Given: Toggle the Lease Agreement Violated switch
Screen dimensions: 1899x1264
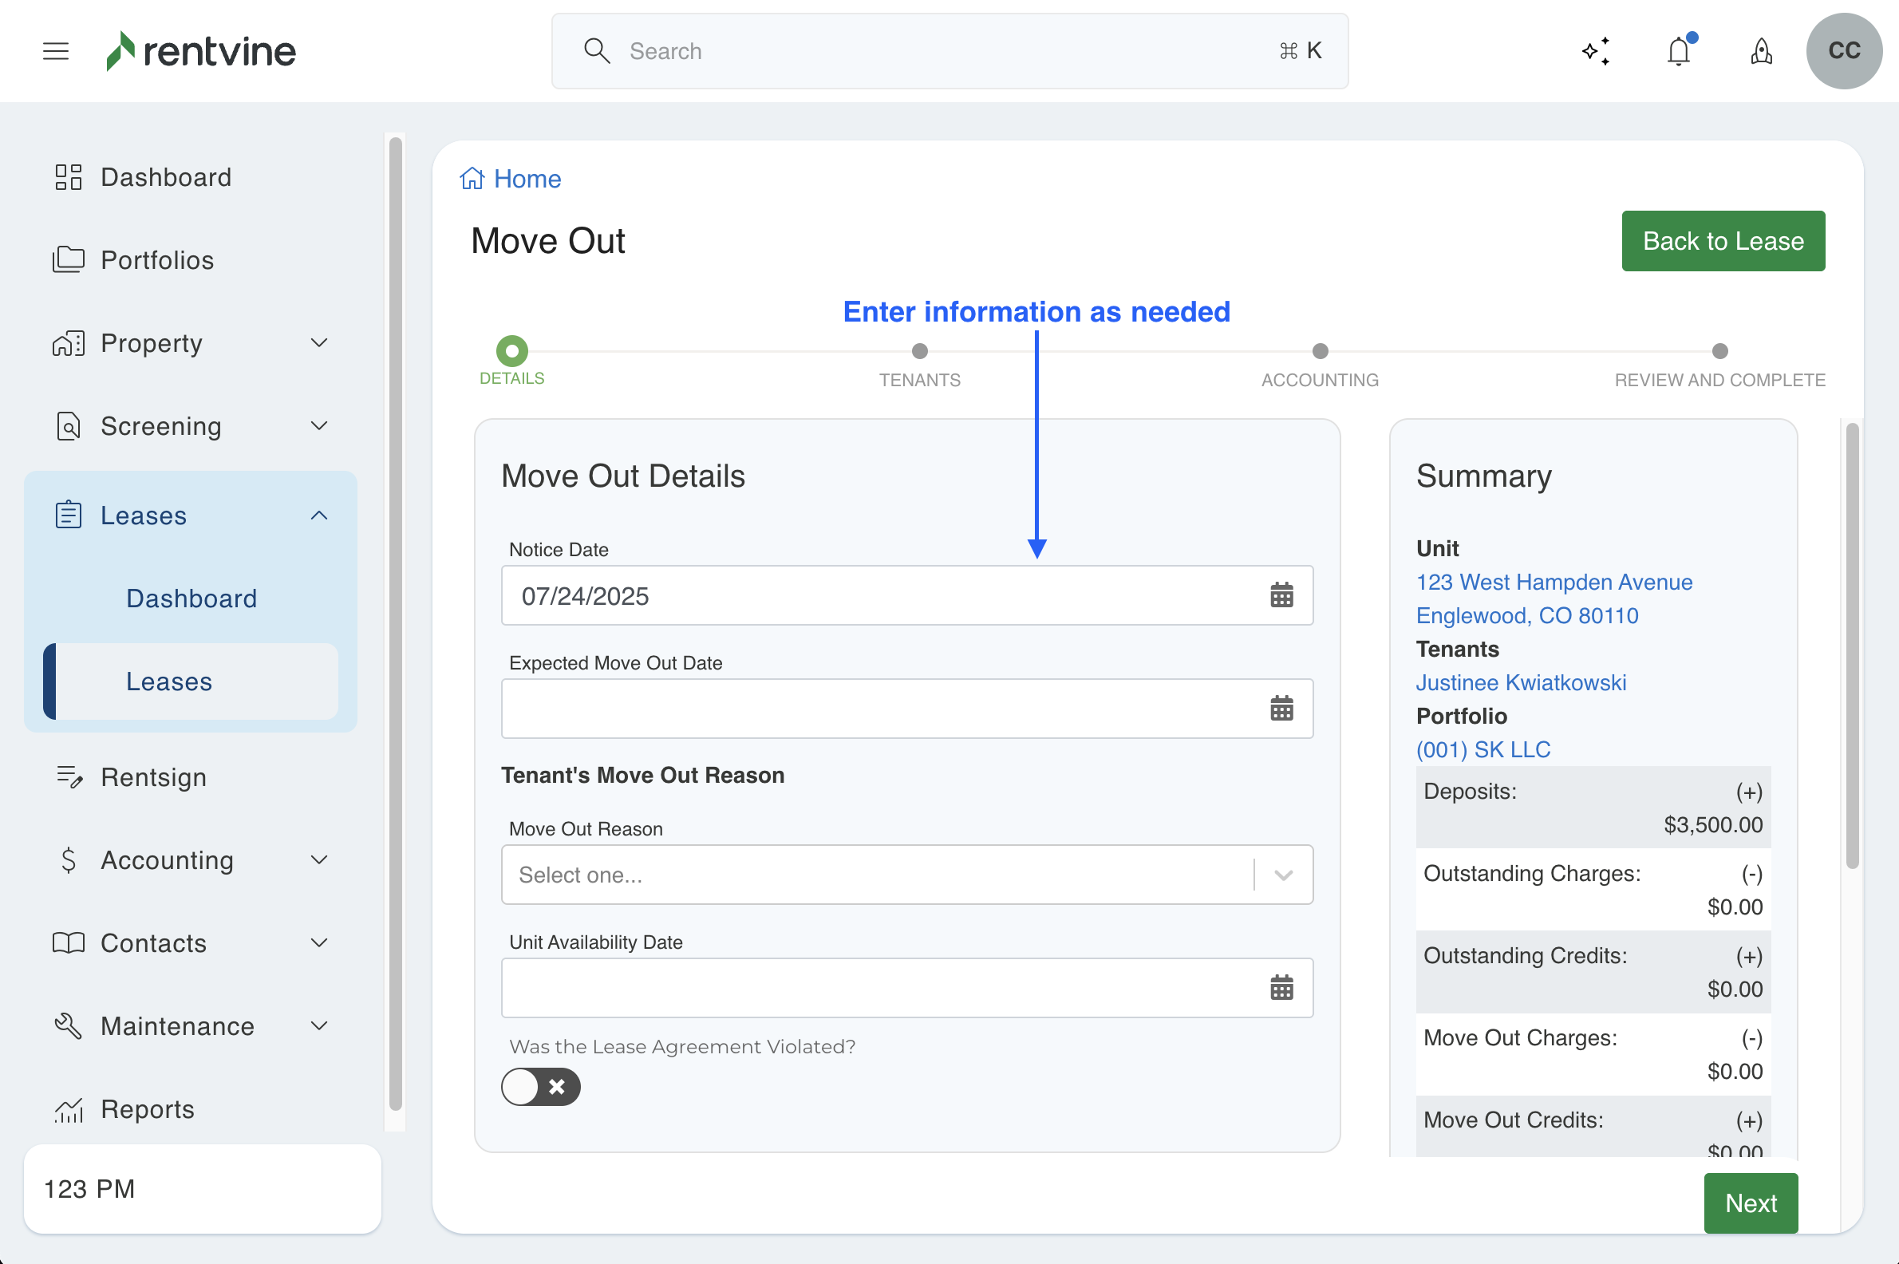Looking at the screenshot, I should tap(540, 1087).
